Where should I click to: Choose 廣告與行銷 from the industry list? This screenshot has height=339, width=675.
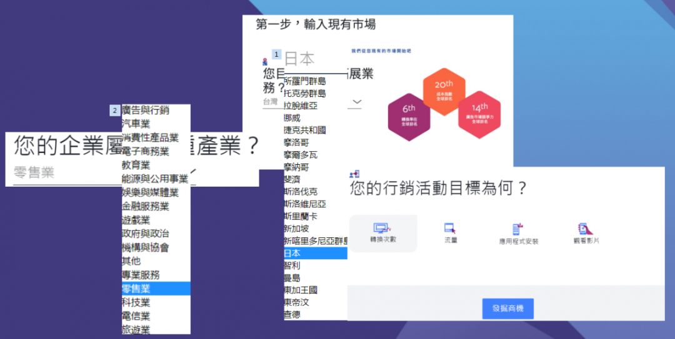click(x=146, y=111)
